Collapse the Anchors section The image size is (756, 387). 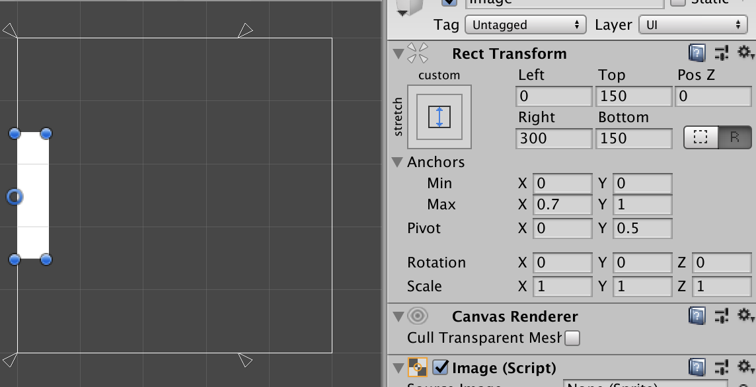tap(396, 162)
